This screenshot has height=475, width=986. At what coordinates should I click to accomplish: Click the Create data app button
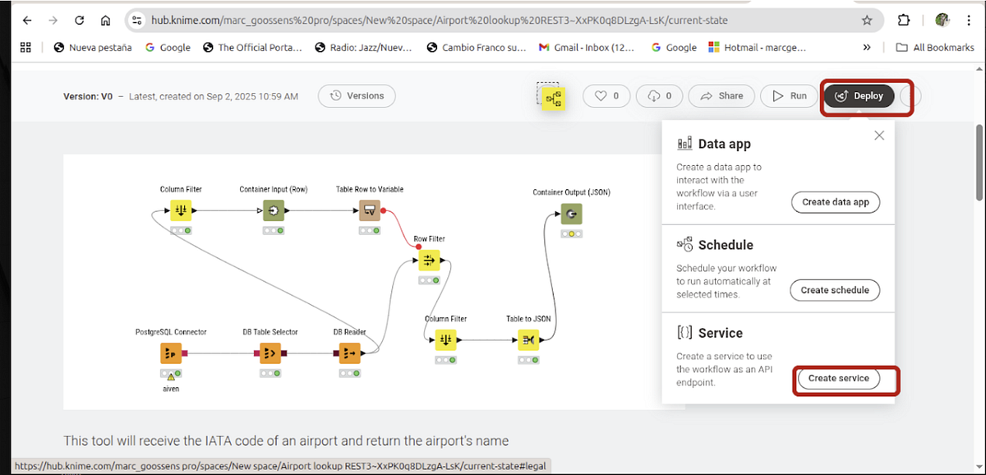pos(835,202)
